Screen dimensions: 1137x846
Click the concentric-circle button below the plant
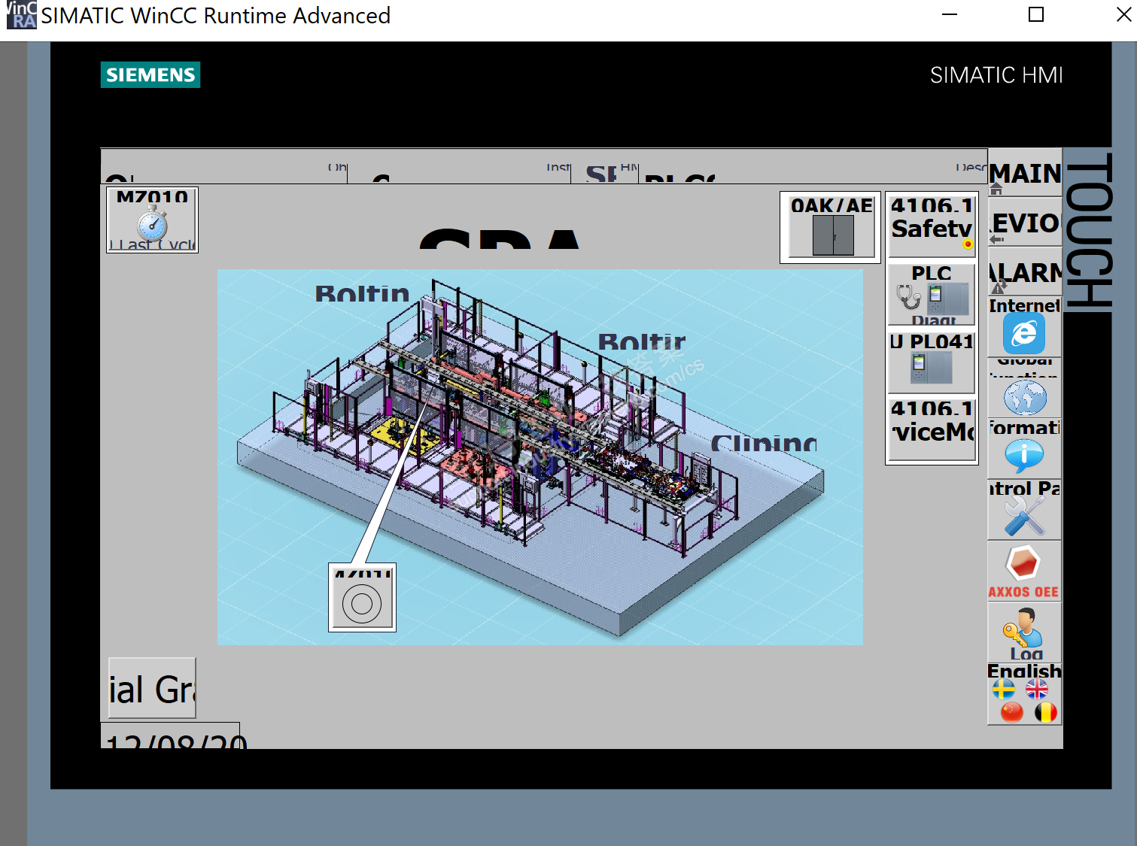click(x=362, y=598)
